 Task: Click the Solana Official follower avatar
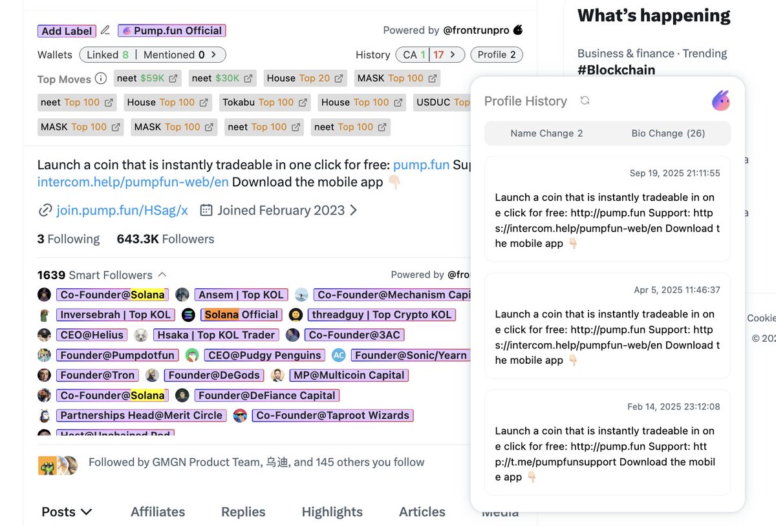(188, 315)
